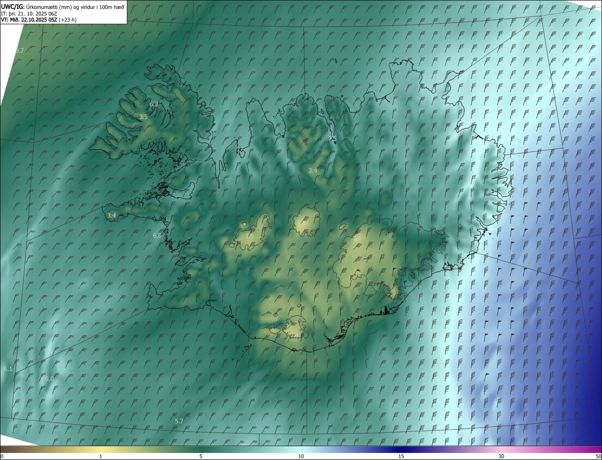The image size is (602, 460).
Task: Click the initial time "IT: þri. 21. 10. 2025 06Z"
Action: [29, 13]
